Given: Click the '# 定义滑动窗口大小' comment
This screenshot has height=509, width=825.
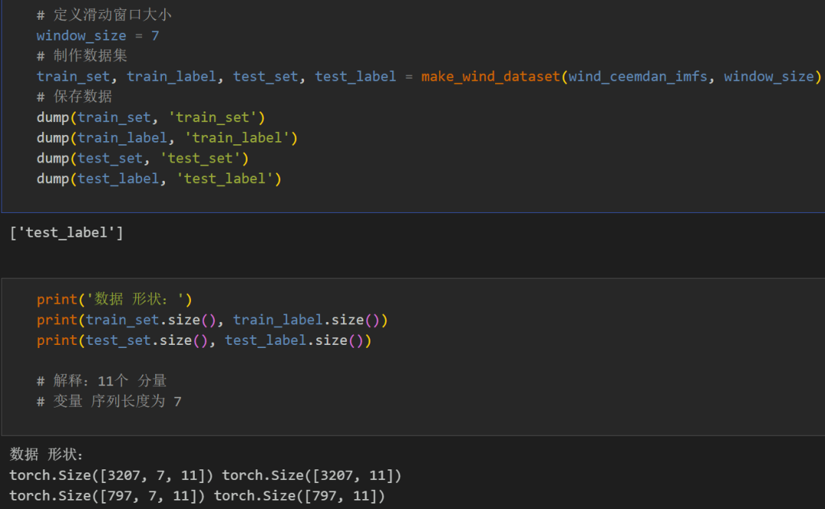Looking at the screenshot, I should [104, 15].
